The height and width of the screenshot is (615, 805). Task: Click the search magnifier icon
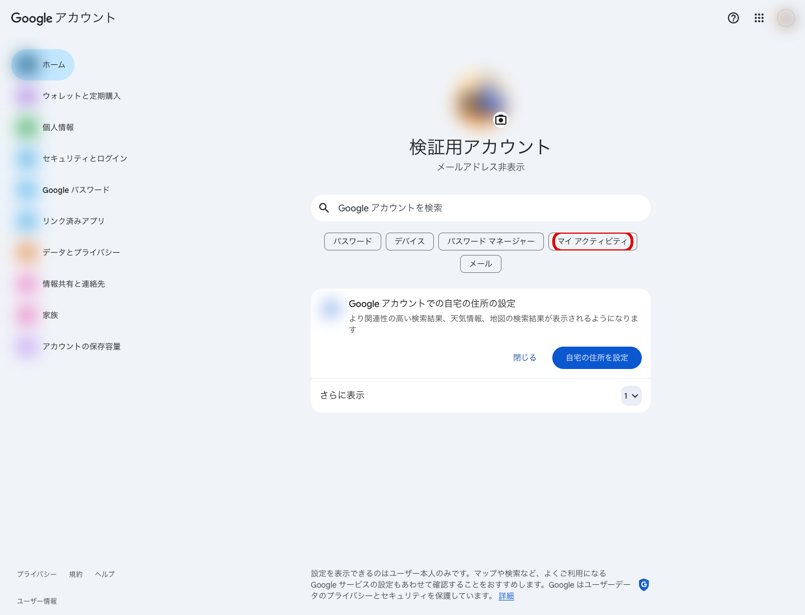pos(324,208)
